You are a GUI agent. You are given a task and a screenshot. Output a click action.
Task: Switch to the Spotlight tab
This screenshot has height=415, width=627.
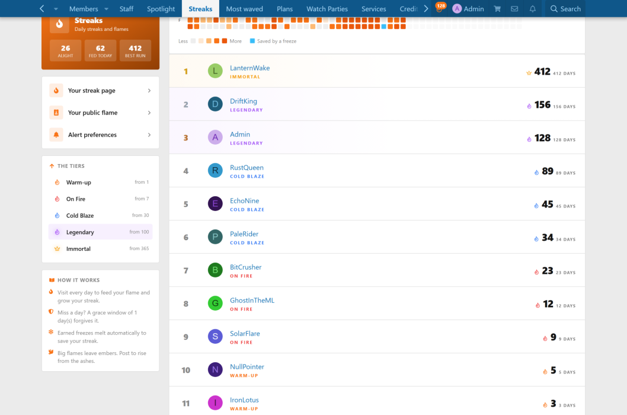pos(161,9)
